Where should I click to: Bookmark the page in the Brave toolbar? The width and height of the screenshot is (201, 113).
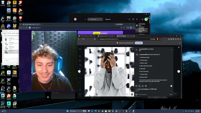tap(95, 39)
